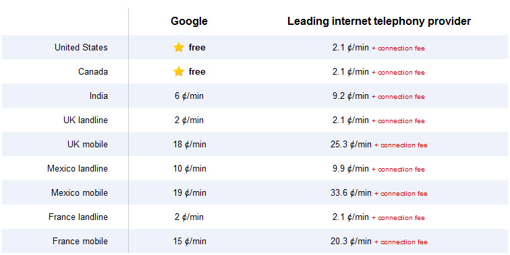Click the Mexico landline label
This screenshot has width=510, height=255.
[78, 168]
